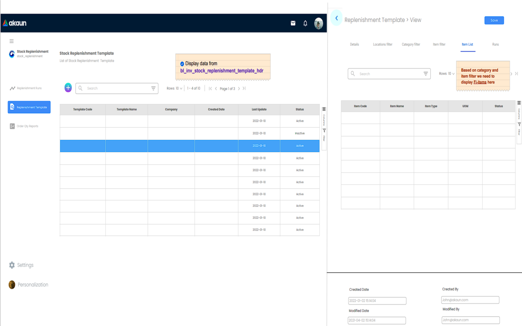
Task: Expand Rows 10 dropdown in template list
Action: [174, 88]
